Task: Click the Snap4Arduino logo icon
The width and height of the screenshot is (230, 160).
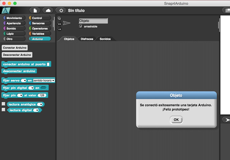Action: 6,10
